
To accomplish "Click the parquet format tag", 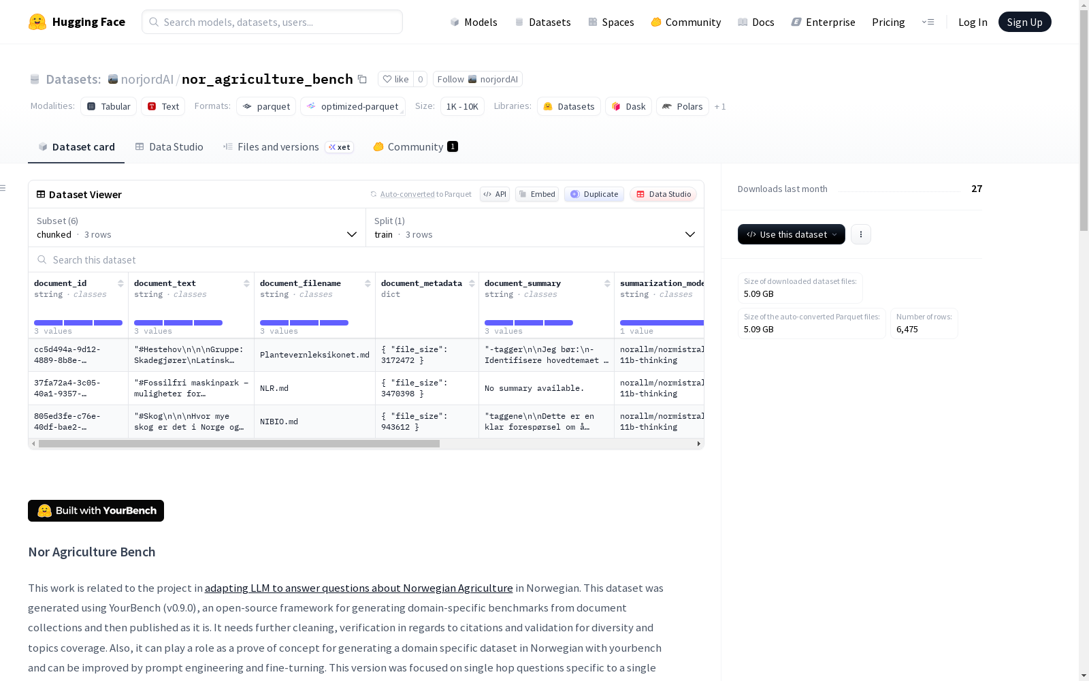I will coord(266,106).
